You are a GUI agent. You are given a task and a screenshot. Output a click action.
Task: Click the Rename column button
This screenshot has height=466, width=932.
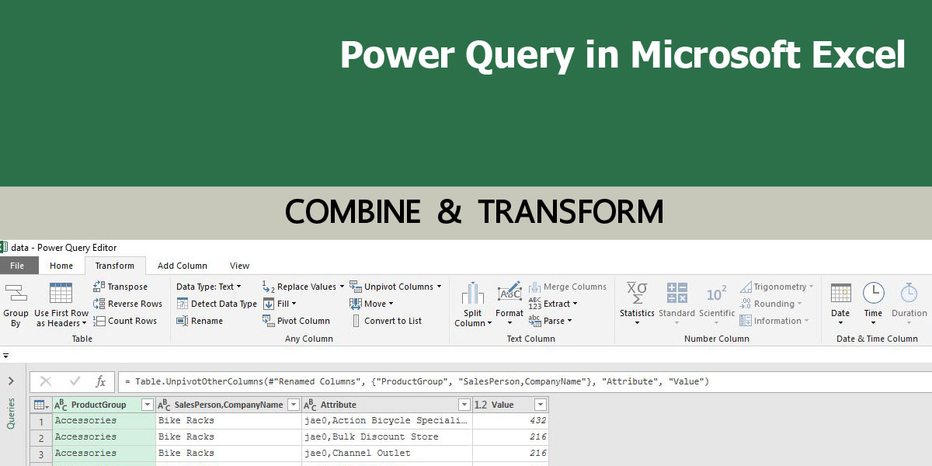pyautogui.click(x=200, y=321)
